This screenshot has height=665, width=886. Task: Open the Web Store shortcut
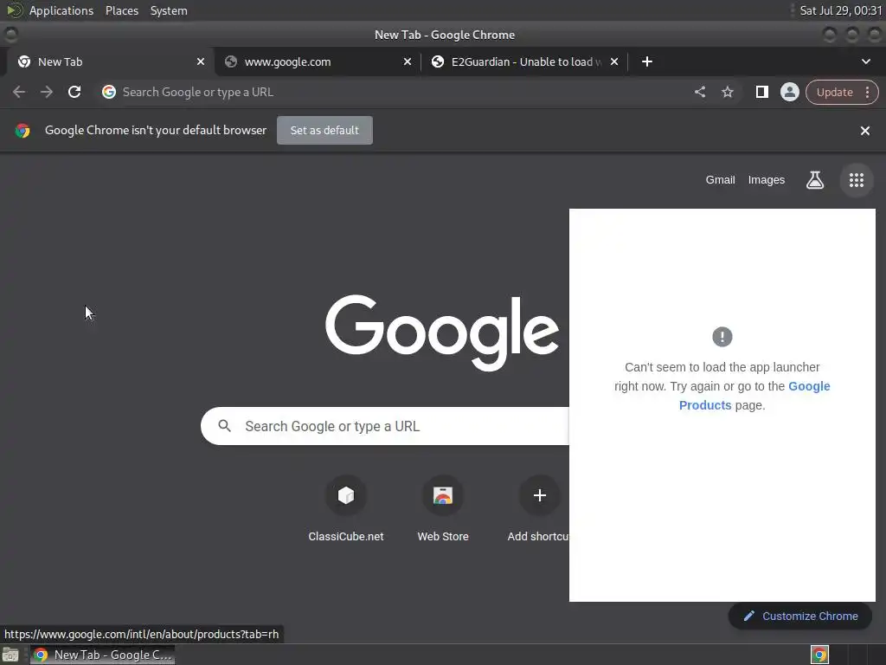pos(443,508)
